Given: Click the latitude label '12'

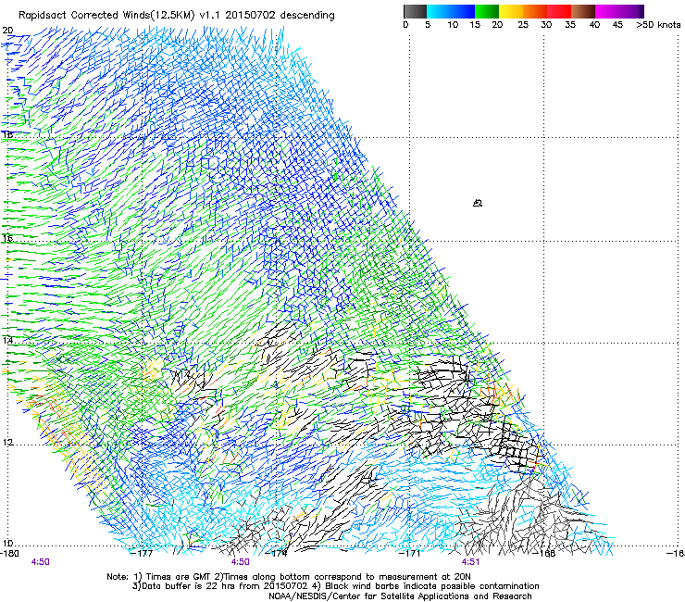Looking at the screenshot, I should (7, 443).
